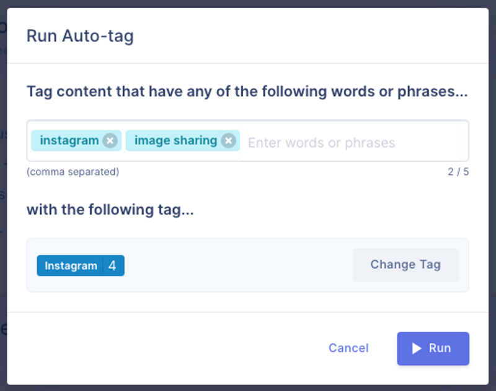Click the 2 / 5 keyword counter
496x391 pixels.
coord(458,171)
